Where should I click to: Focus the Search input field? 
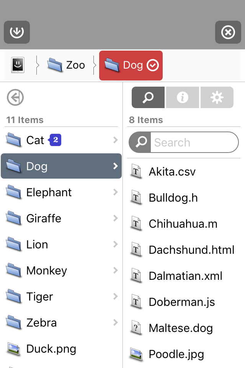tap(193, 143)
